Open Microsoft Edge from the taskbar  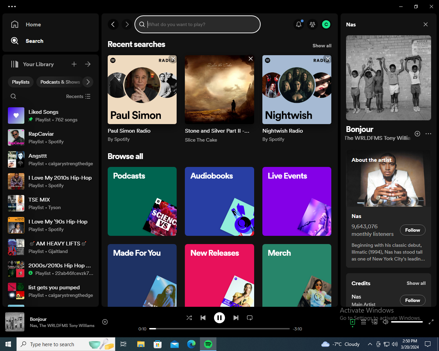click(191, 344)
